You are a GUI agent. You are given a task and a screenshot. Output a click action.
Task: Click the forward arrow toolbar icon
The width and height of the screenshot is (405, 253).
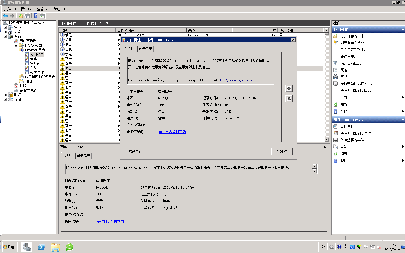click(12, 16)
